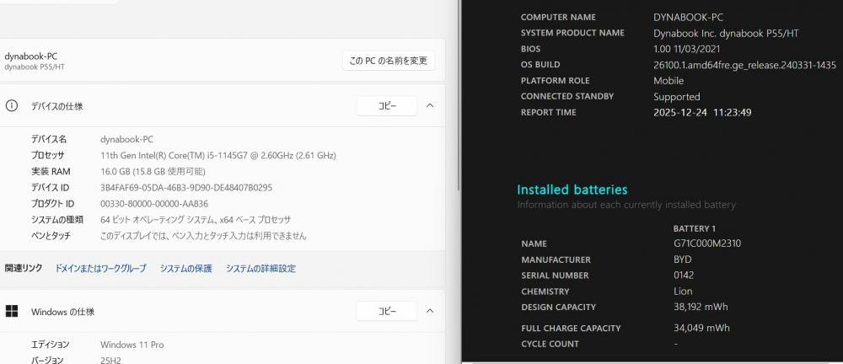Click the Windows logo icon beside Windows の仕様
Screen dimensions: 843x364
tap(11, 311)
